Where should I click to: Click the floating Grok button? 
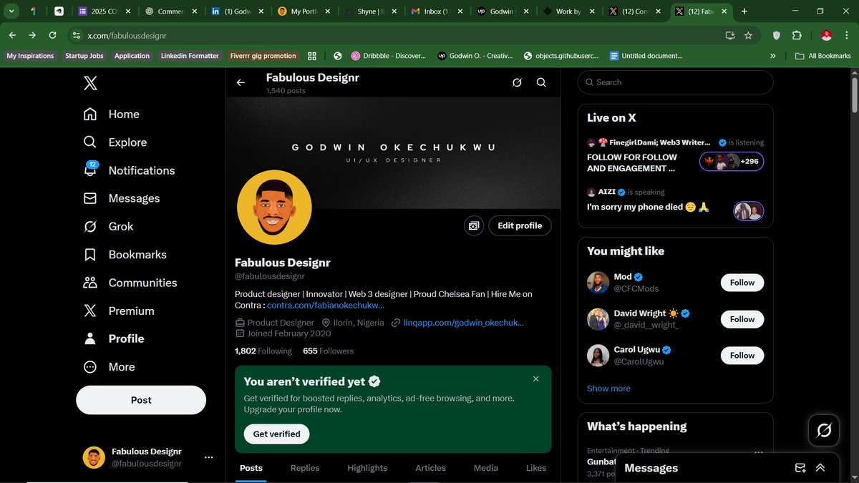[x=824, y=430]
